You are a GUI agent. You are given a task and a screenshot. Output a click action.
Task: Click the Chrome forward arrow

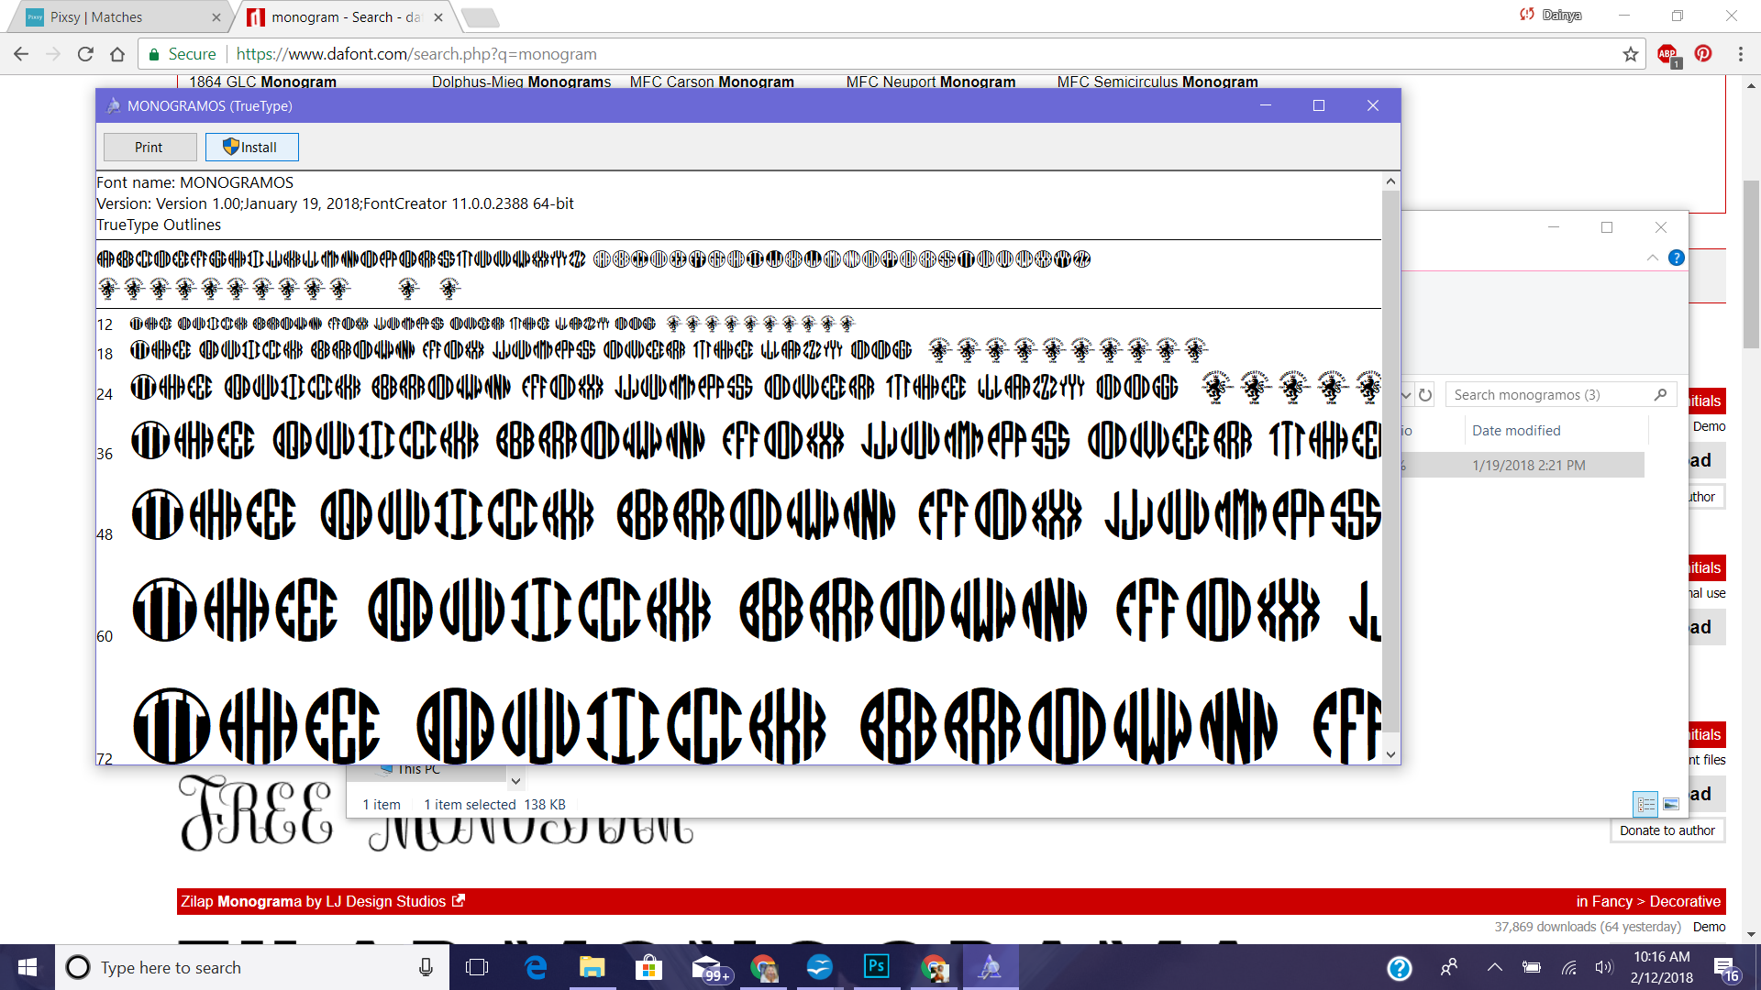pyautogui.click(x=53, y=54)
